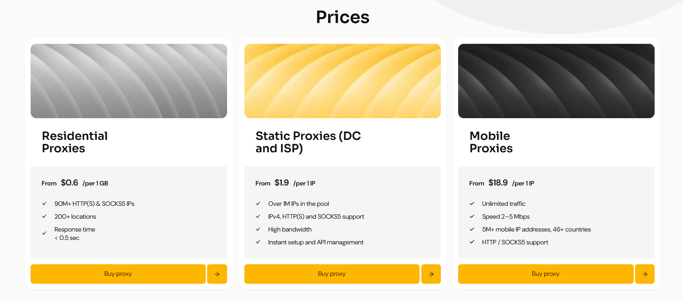Click checkmark next to Over 1M IPs in pool
The height and width of the screenshot is (301, 683).
[x=258, y=204]
